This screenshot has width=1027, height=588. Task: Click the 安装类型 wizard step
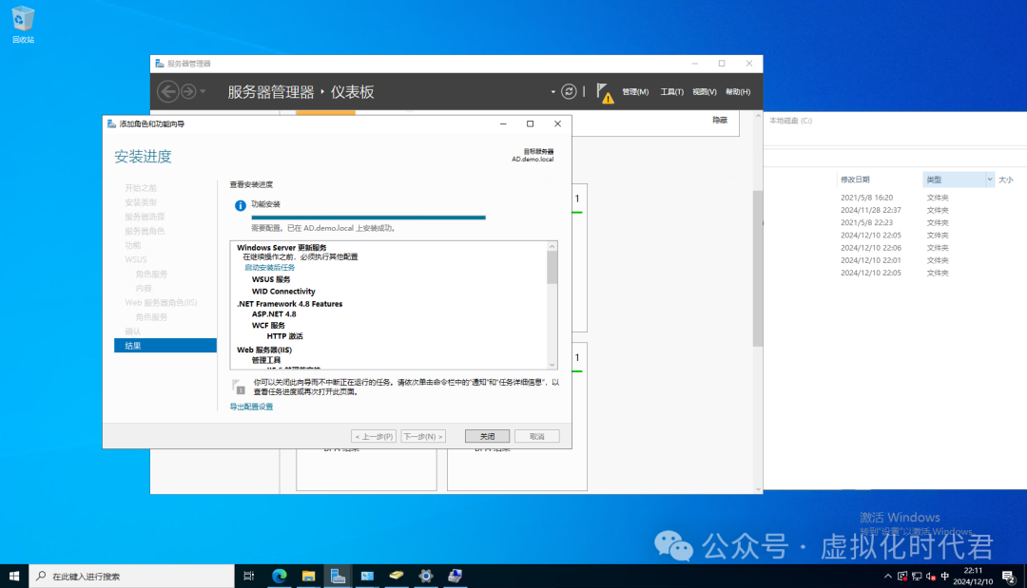[141, 202]
